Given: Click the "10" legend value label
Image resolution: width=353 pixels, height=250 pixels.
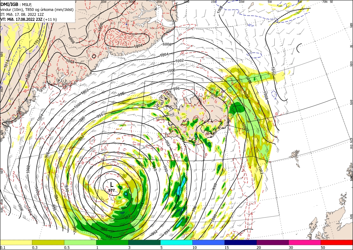Looking at the screenshot, I should click(195, 248).
